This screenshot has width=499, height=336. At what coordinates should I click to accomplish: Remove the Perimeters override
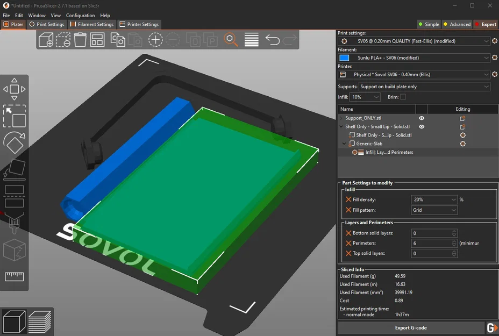click(x=348, y=243)
